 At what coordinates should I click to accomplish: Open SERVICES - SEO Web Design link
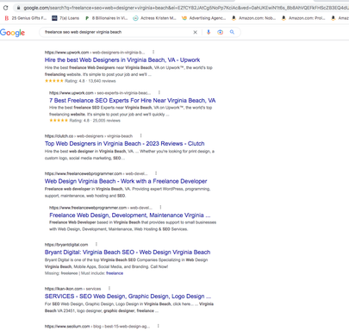click(128, 297)
